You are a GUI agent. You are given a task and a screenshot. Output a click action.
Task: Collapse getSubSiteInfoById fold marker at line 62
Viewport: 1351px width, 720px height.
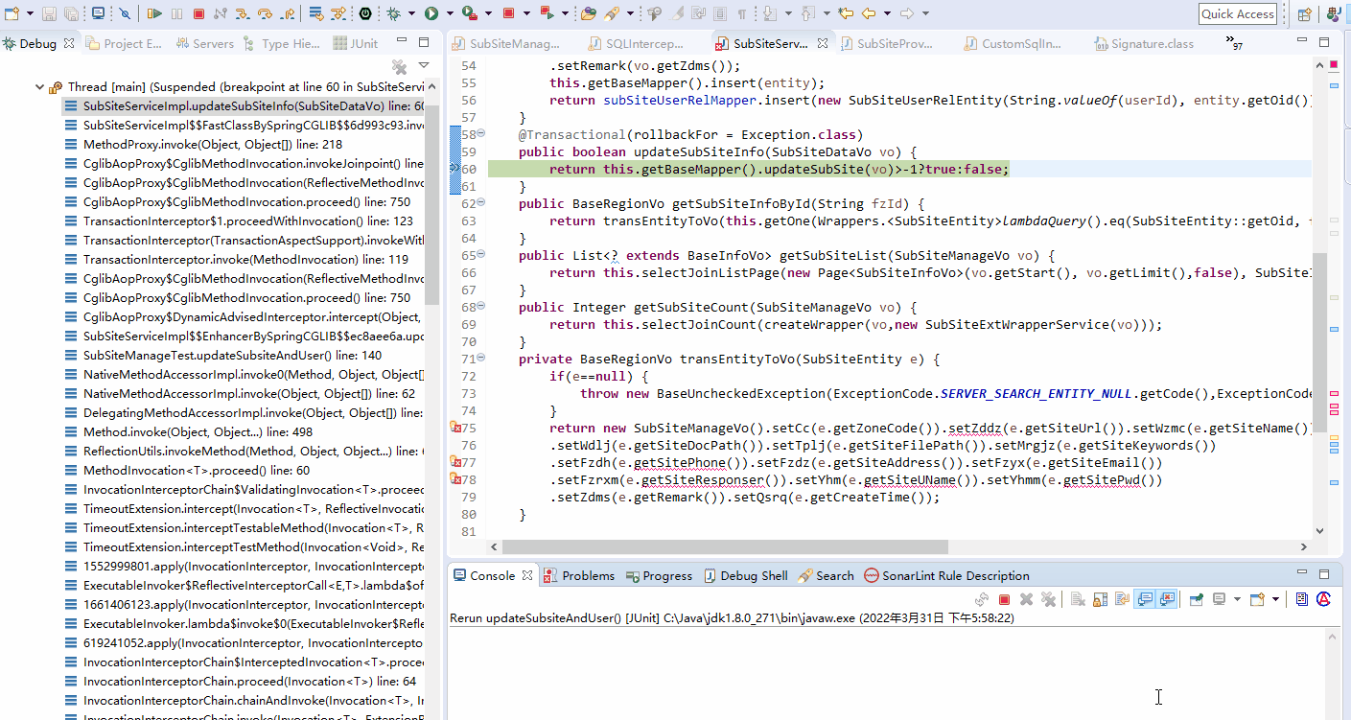(481, 203)
